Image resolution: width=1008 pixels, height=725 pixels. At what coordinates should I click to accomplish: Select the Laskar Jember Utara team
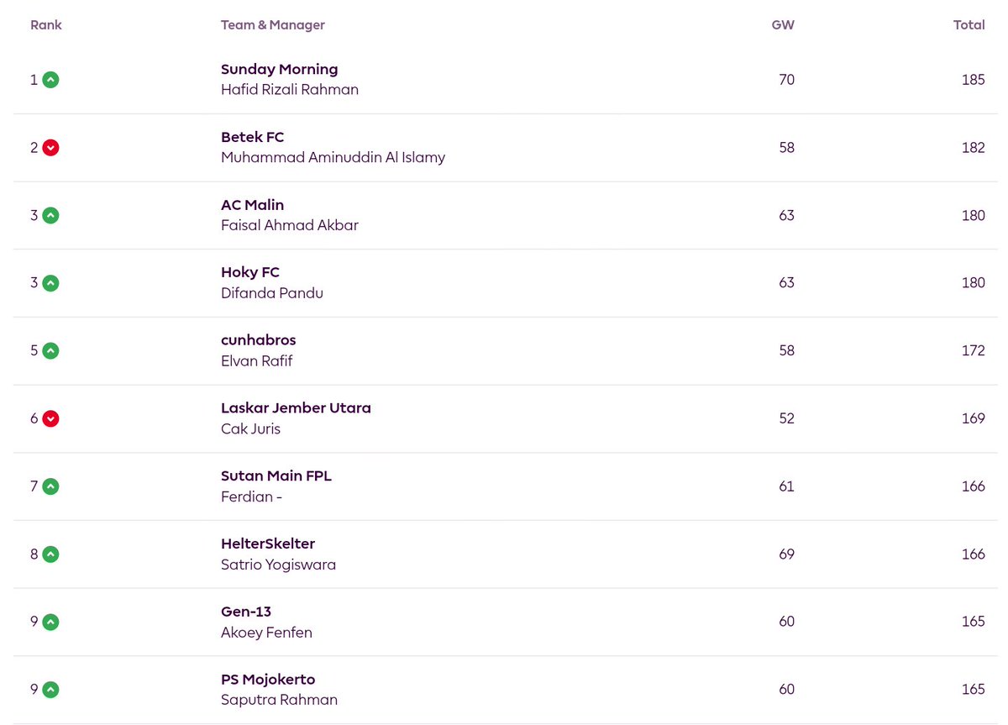point(296,407)
